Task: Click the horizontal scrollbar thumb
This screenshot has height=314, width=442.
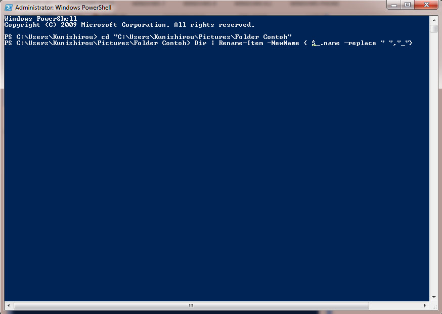Action: coord(191,305)
